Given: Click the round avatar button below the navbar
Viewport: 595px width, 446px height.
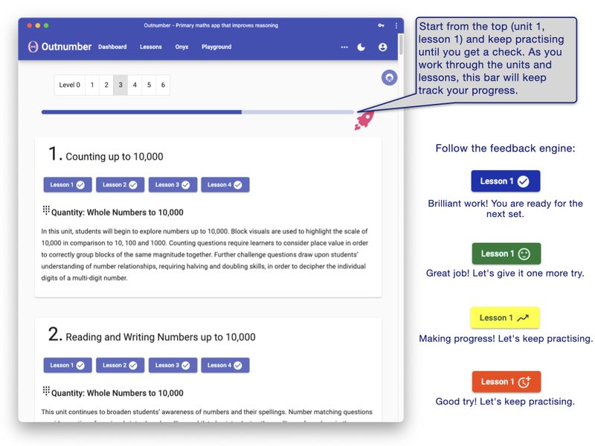Looking at the screenshot, I should pos(389,77).
